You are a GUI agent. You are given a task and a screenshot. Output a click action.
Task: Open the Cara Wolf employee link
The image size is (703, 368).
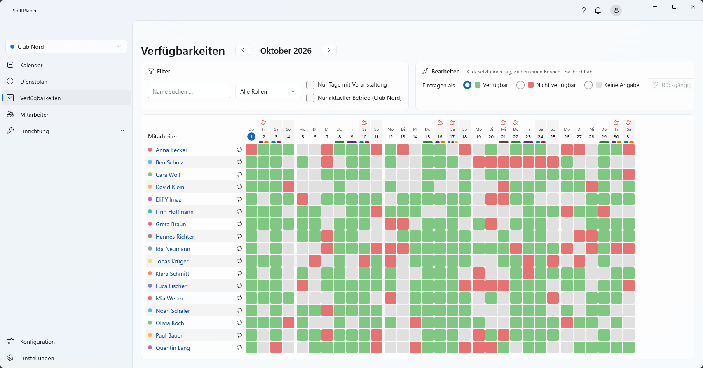168,175
